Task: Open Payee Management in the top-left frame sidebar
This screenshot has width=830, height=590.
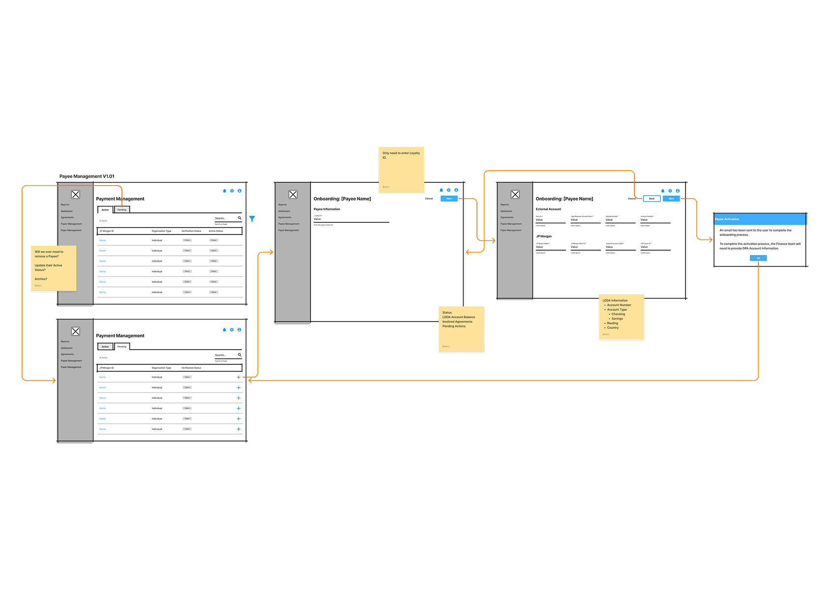Action: pos(71,224)
